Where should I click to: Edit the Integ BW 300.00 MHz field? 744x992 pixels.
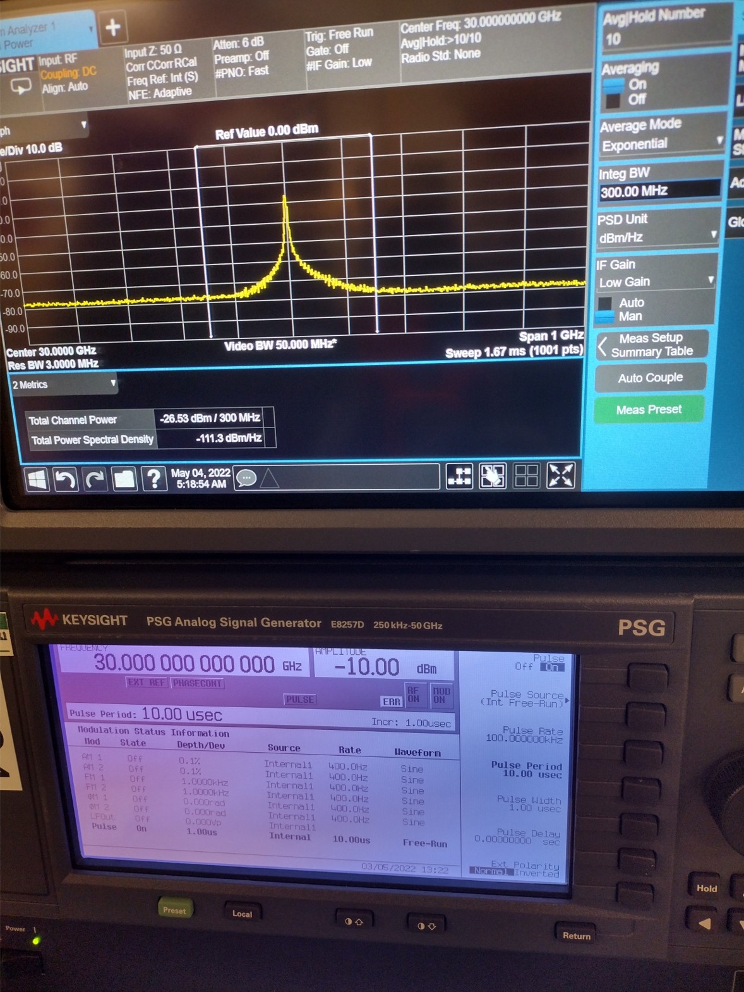(x=659, y=191)
